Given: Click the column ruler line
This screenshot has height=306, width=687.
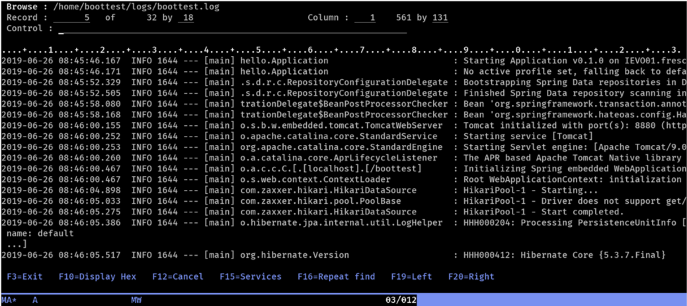Looking at the screenshot, I should (x=344, y=50).
